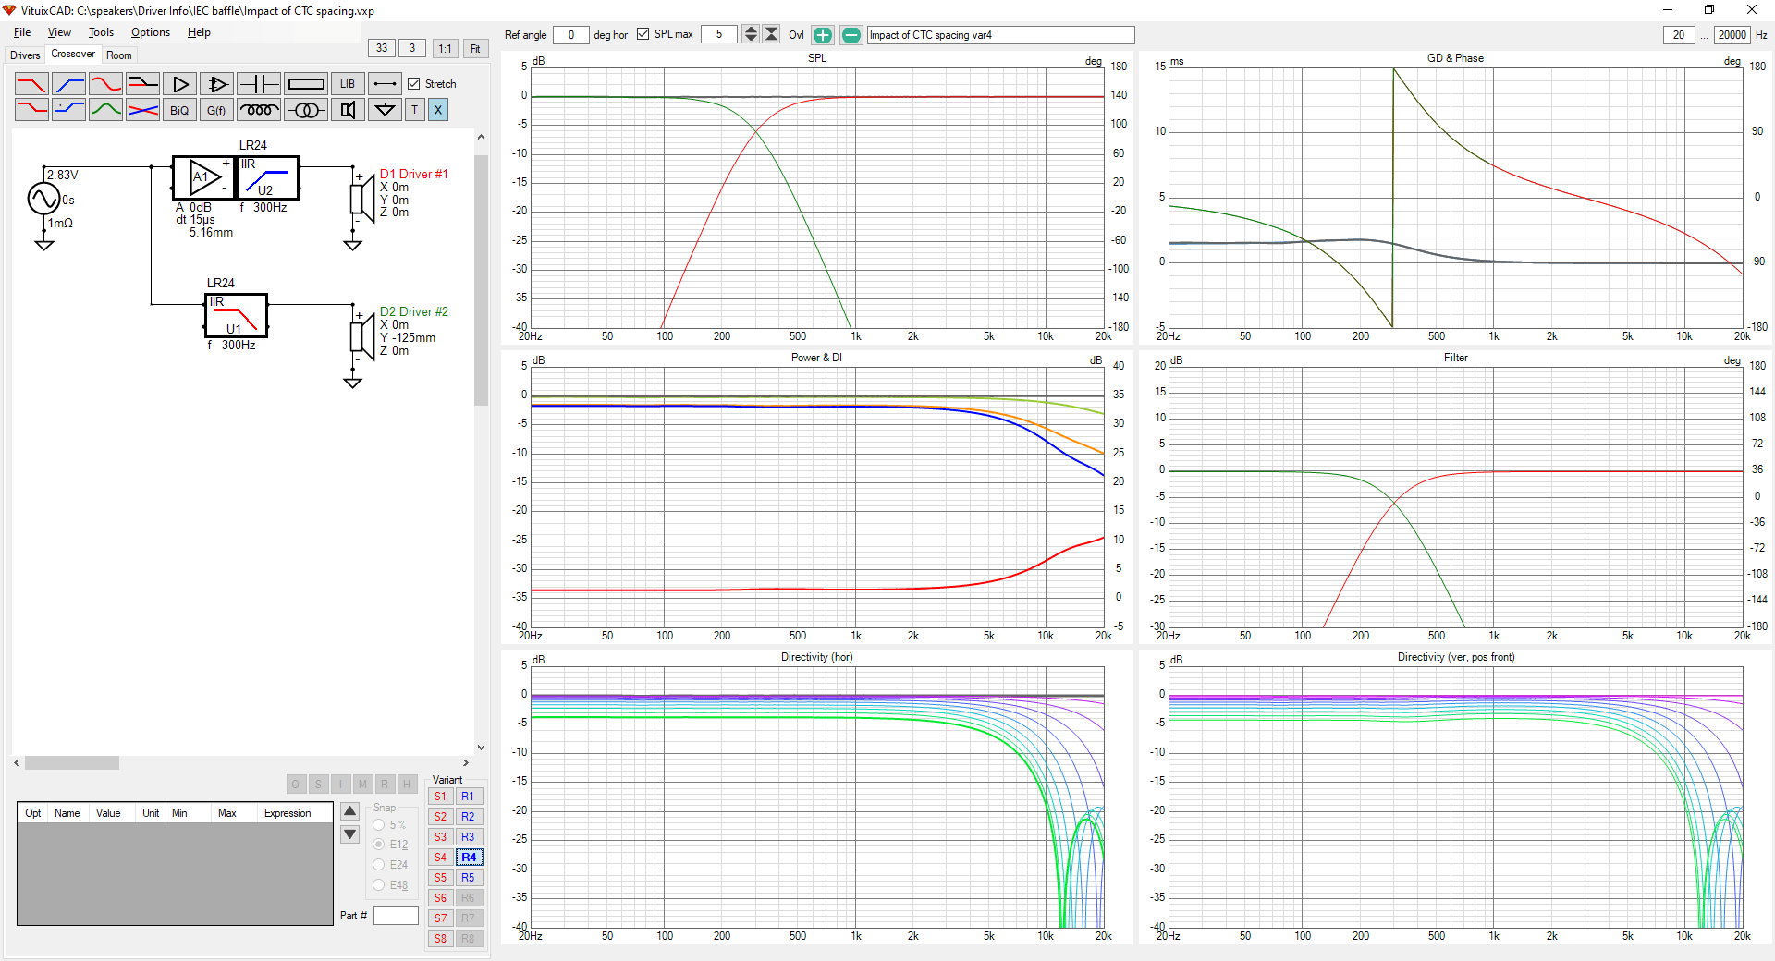Viewport: 1775px width, 961px height.
Task: Click the Fit zoom button
Action: pos(475,48)
